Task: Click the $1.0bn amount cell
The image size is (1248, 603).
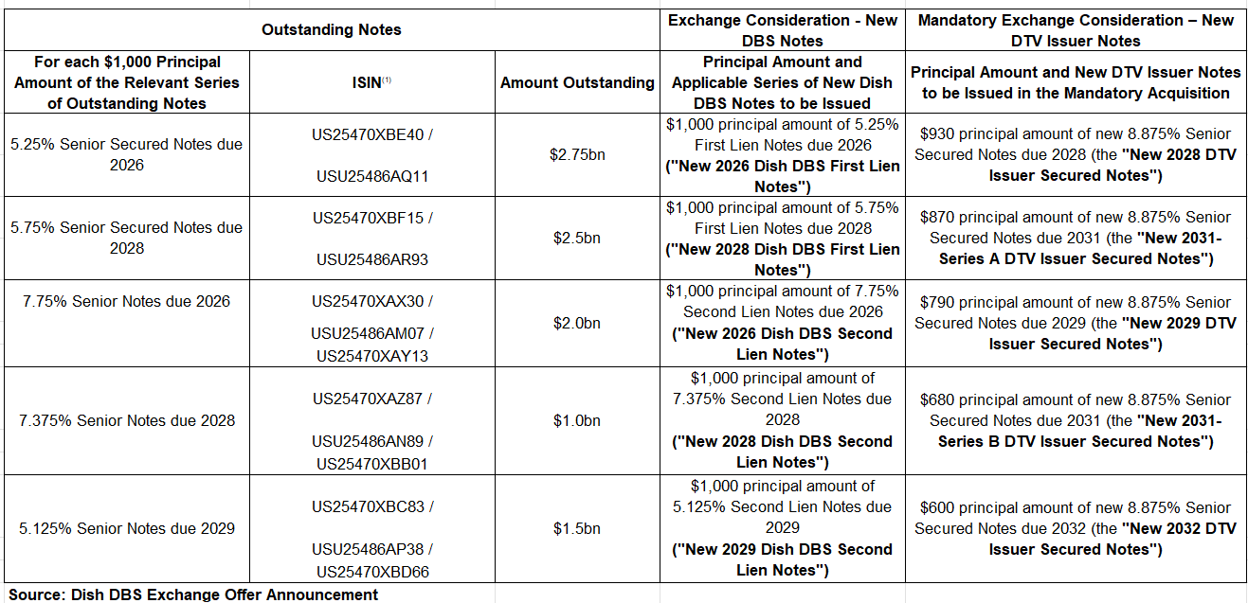Action: tap(577, 420)
